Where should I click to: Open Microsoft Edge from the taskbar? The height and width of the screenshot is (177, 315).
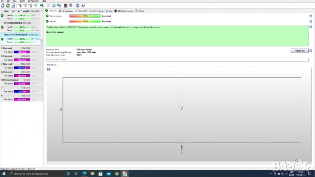[x=84, y=173]
